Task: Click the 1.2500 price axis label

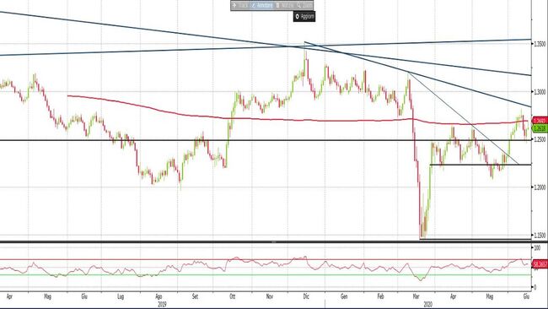Action: [x=540, y=139]
